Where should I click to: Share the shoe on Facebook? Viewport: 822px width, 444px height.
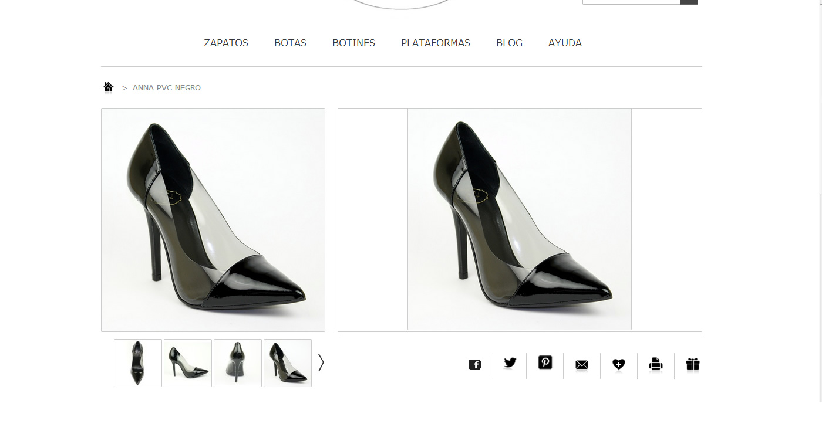tap(474, 365)
